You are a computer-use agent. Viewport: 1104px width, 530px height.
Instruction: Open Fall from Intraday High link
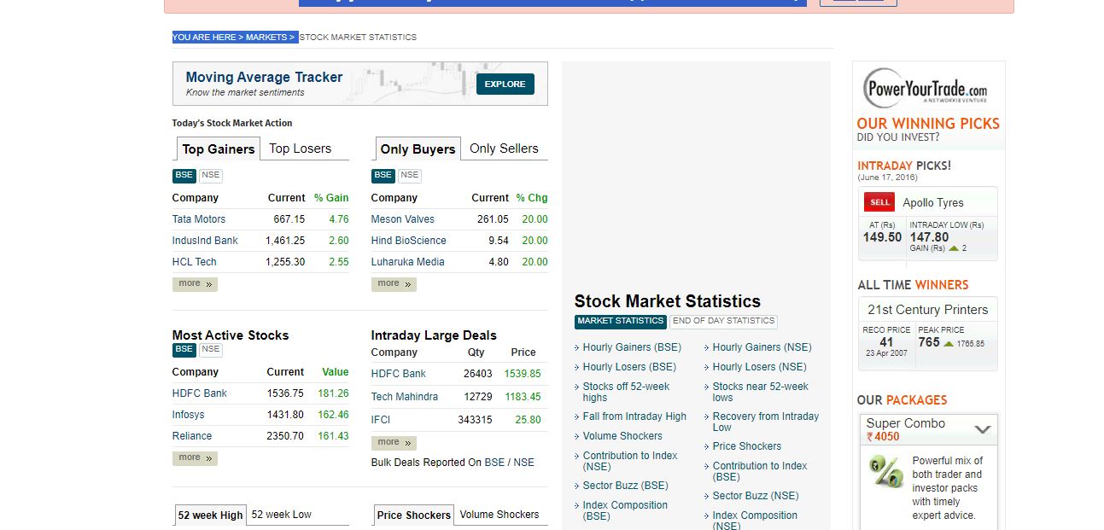tap(634, 416)
